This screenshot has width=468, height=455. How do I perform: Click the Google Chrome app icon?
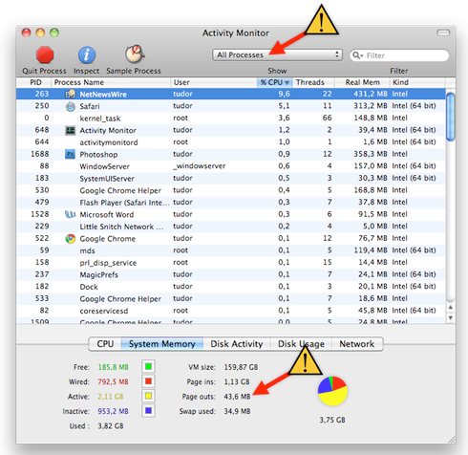[x=70, y=238]
